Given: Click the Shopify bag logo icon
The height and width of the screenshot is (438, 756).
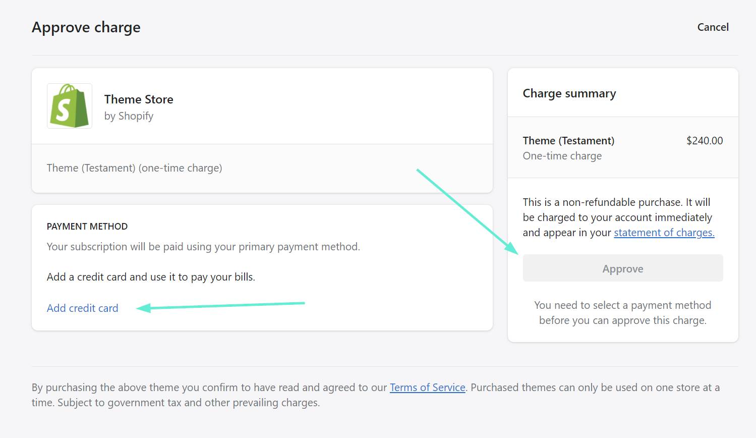Looking at the screenshot, I should (70, 106).
